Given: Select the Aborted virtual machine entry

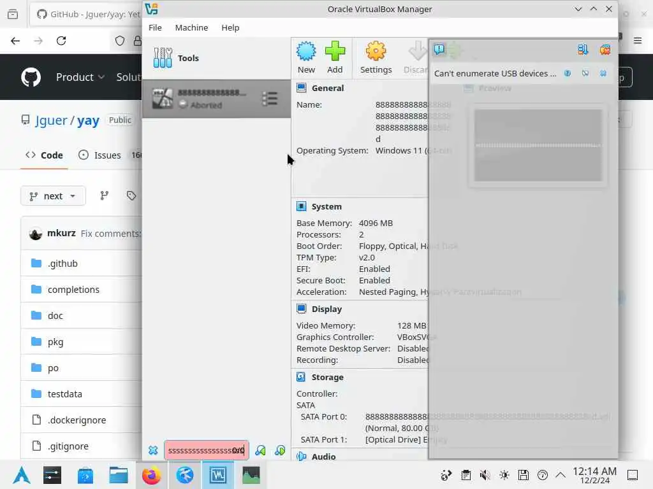Looking at the screenshot, I should (216, 99).
